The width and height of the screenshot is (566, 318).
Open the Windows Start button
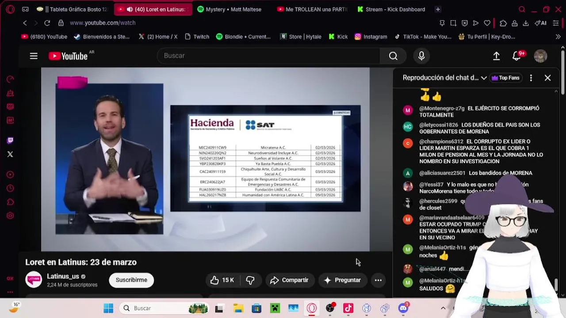pyautogui.click(x=108, y=308)
